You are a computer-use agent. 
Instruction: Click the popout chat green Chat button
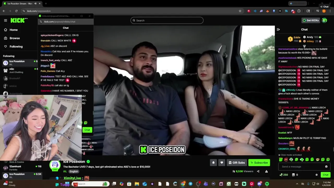point(87,130)
